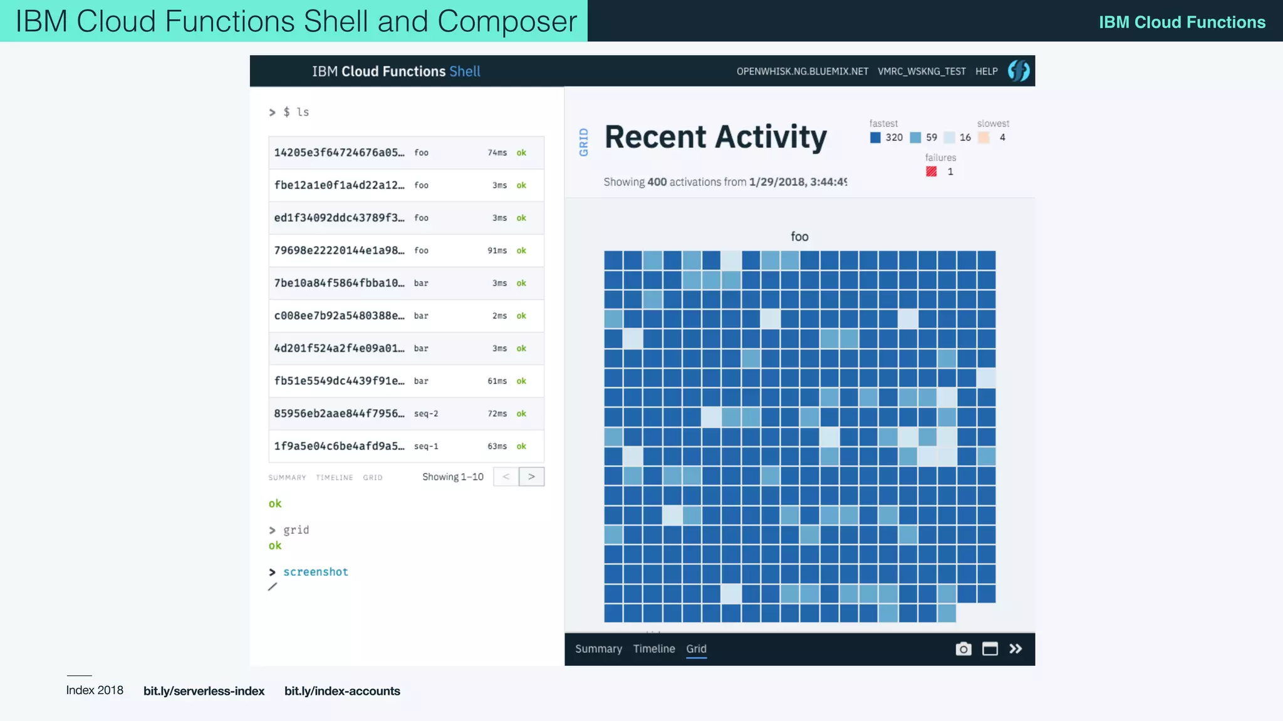1283x721 pixels.
Task: Click the screenshot command in the prompt
Action: [x=316, y=572]
